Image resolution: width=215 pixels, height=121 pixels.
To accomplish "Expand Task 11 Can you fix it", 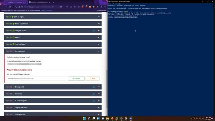I will [x=53, y=31].
